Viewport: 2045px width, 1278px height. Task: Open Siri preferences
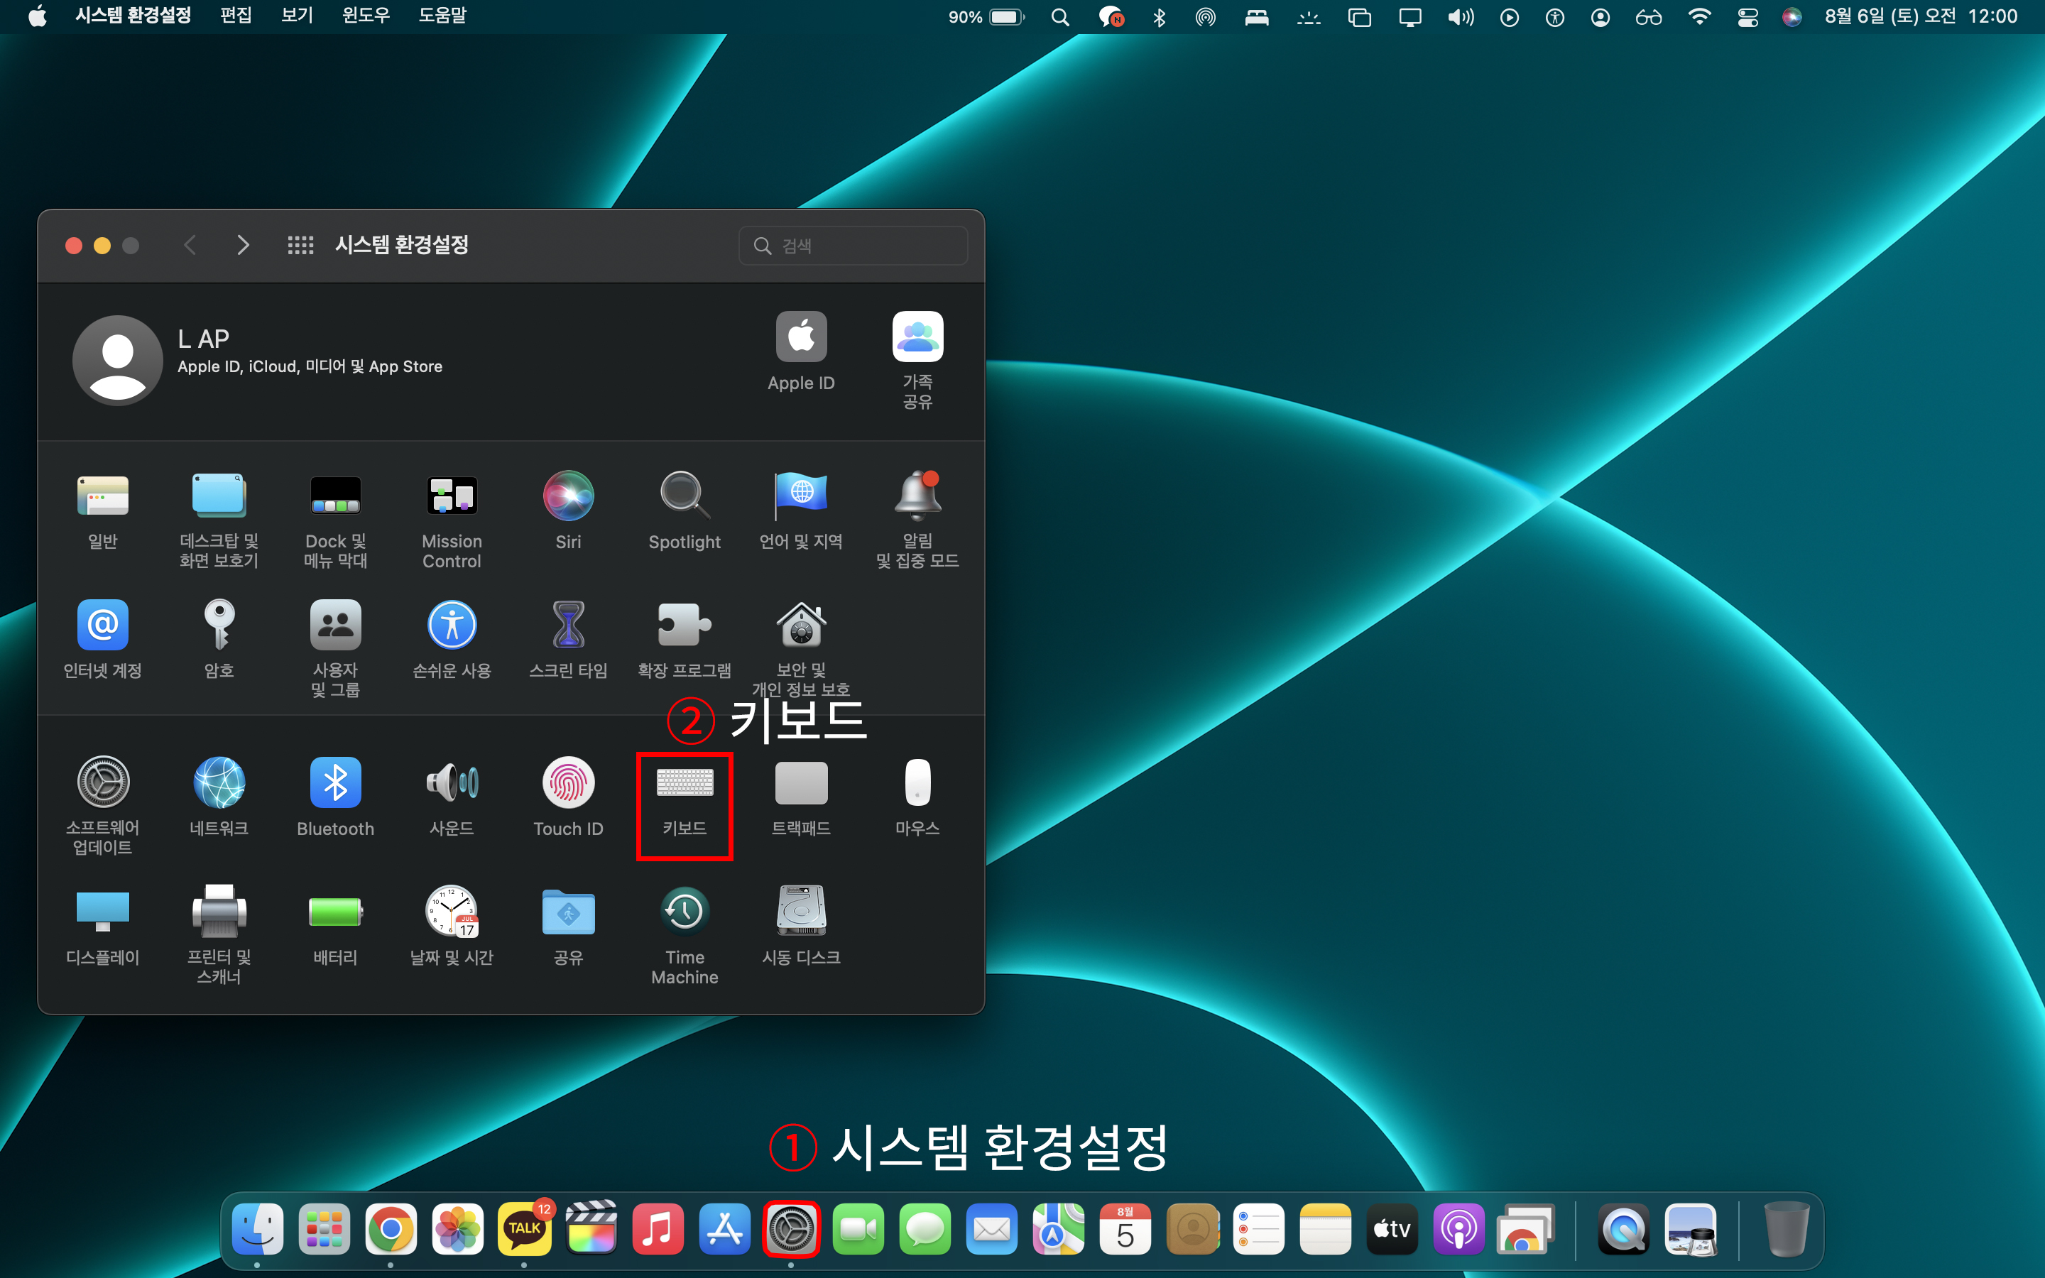[x=568, y=497]
